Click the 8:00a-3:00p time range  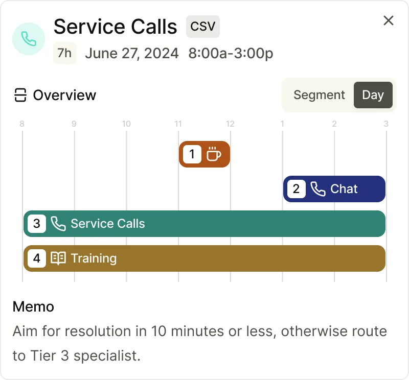pyautogui.click(x=231, y=54)
